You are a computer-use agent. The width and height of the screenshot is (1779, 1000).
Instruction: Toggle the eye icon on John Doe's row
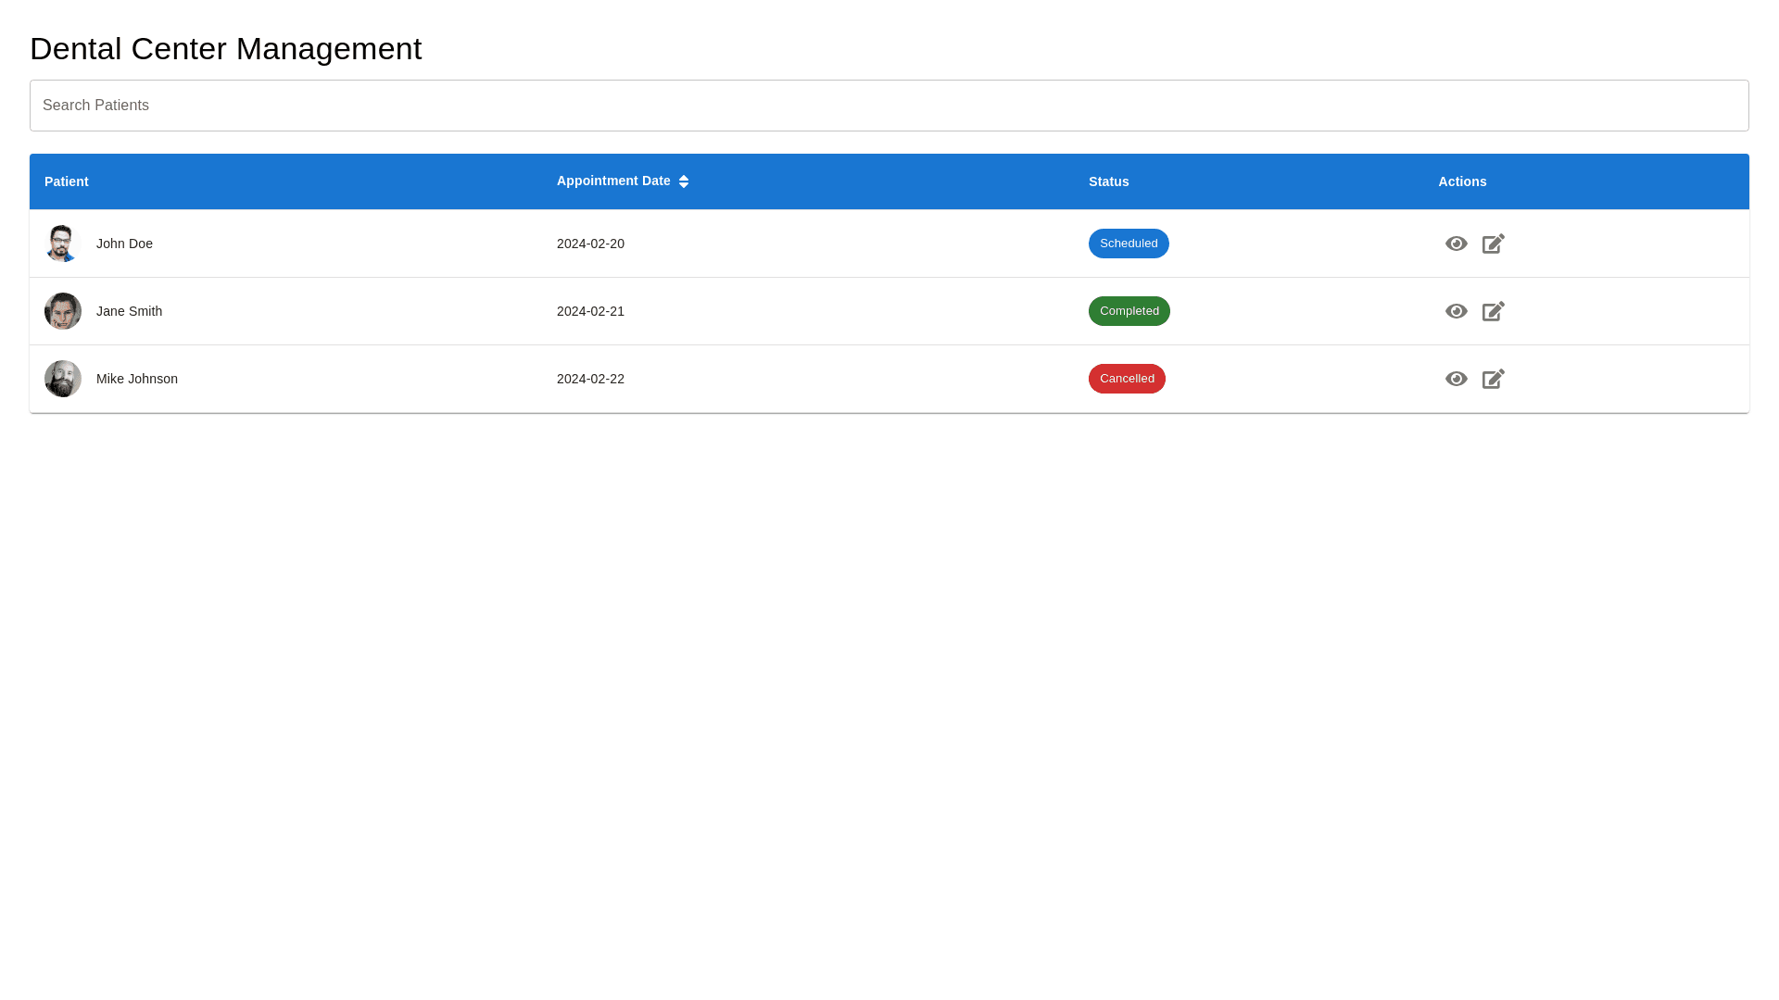click(1456, 244)
